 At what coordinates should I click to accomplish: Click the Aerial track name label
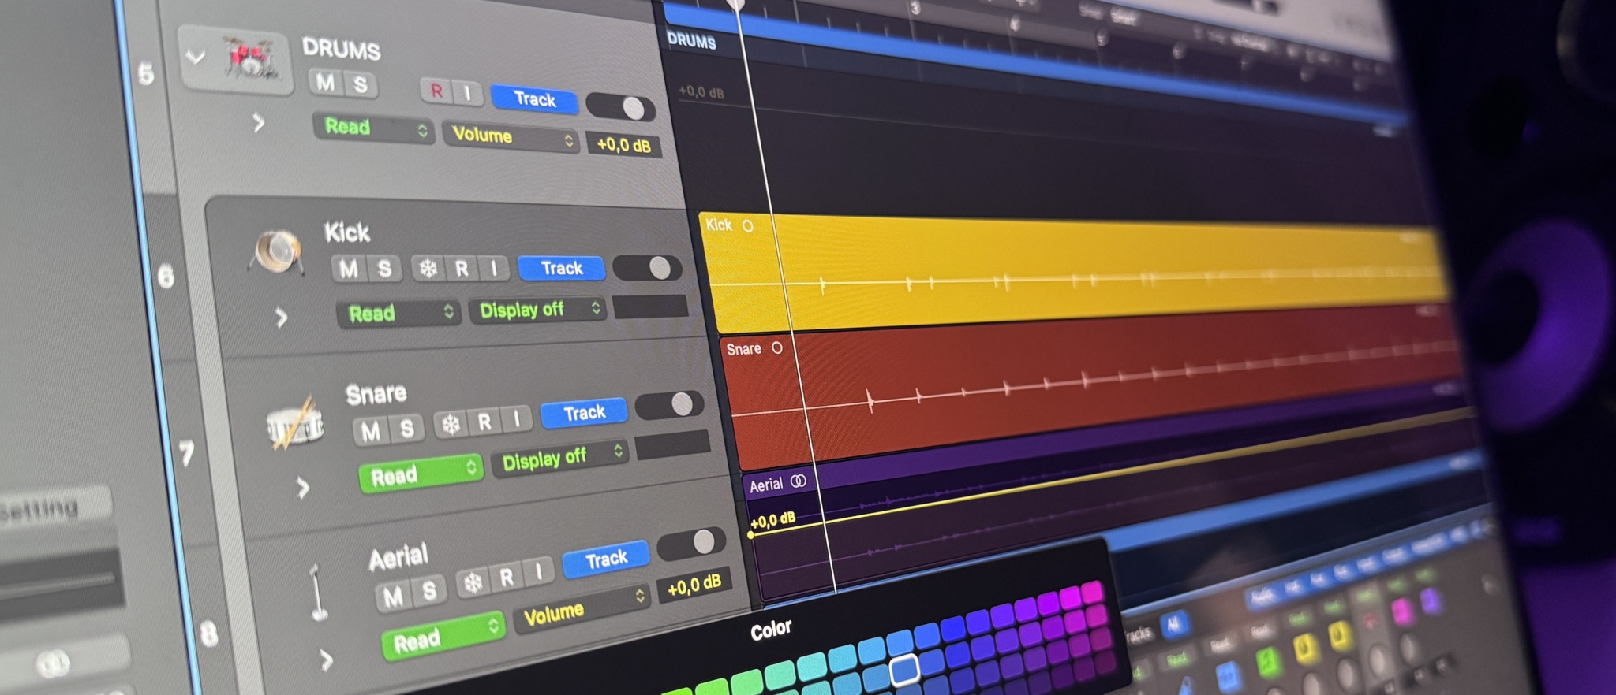tap(398, 556)
